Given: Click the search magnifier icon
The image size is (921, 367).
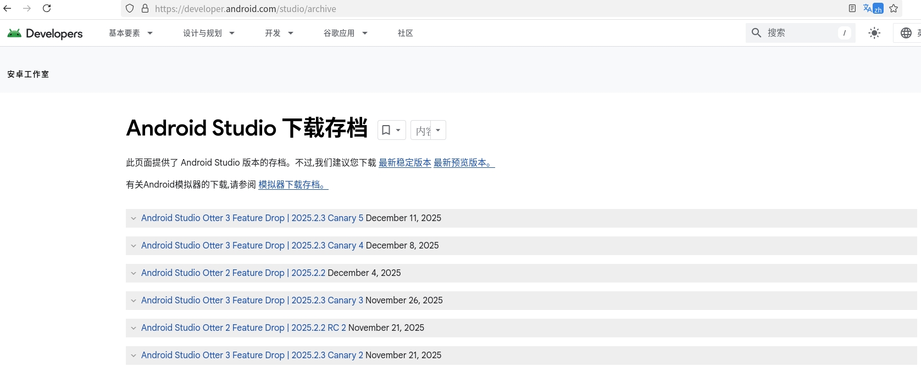Looking at the screenshot, I should click(756, 33).
